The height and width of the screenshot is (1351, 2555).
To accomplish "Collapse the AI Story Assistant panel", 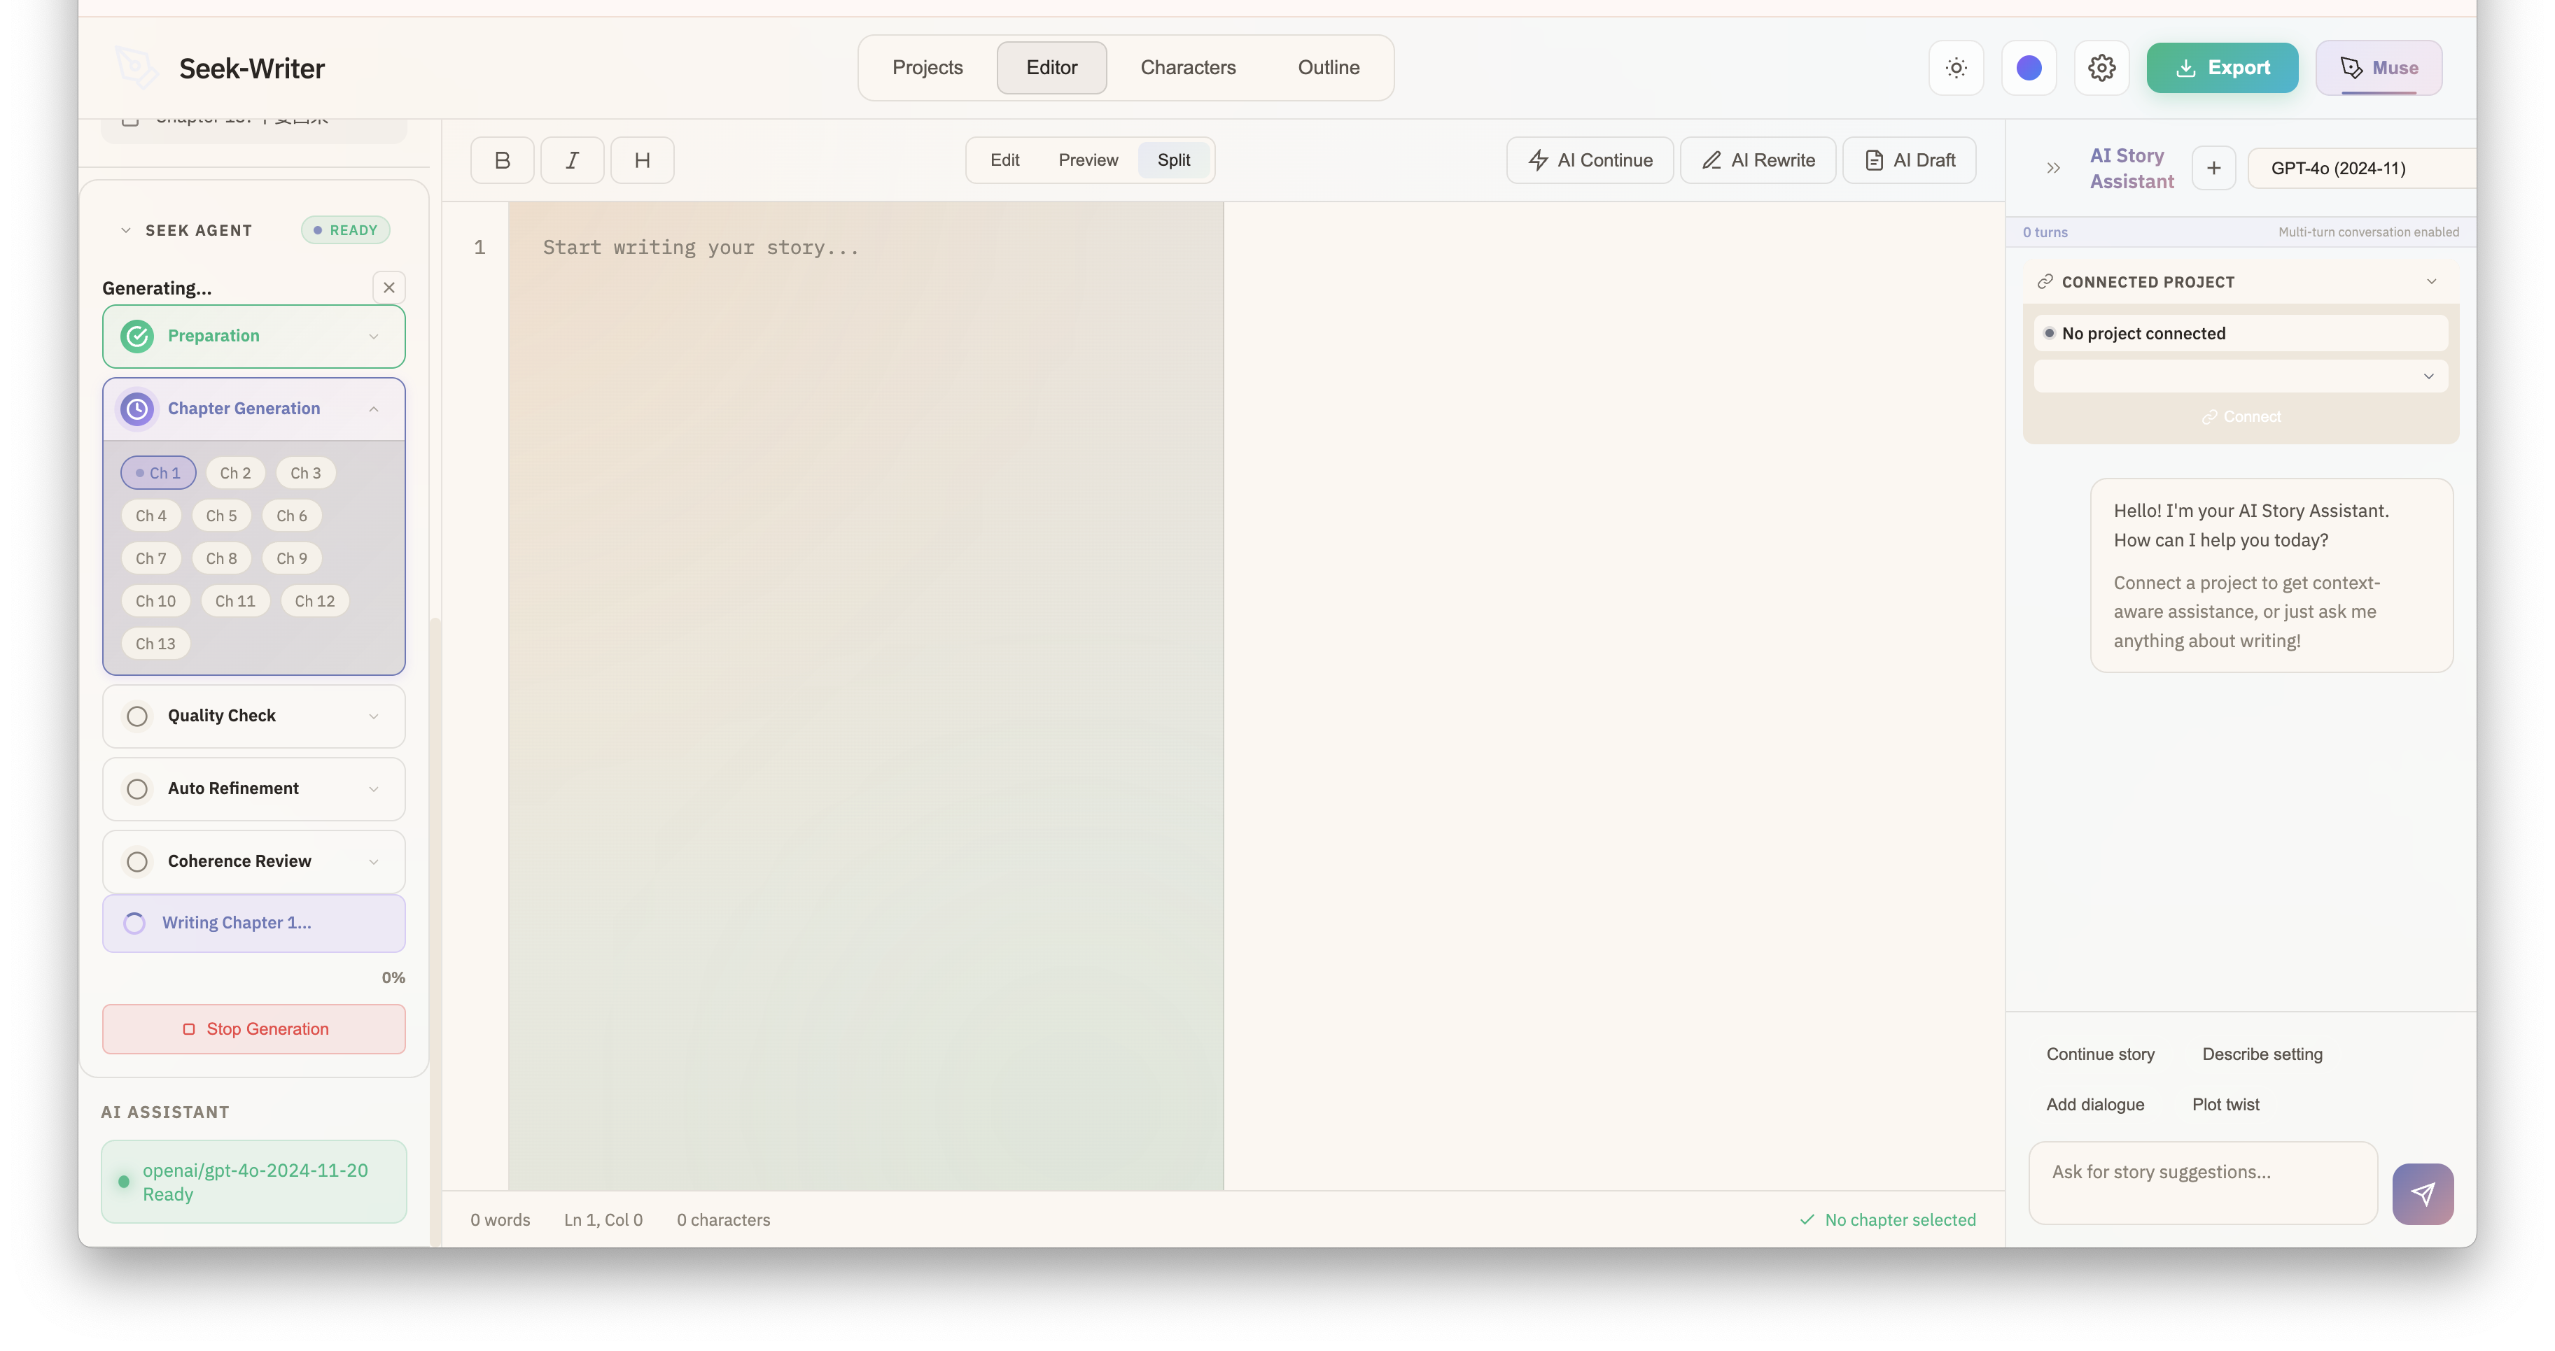I will pos(2053,169).
